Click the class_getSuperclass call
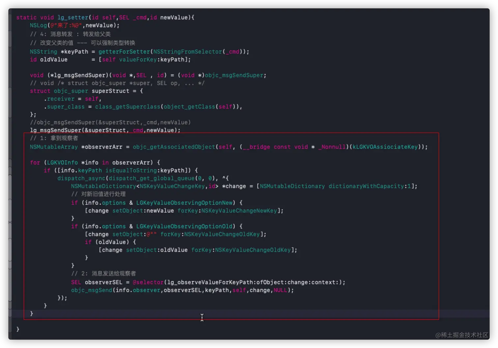498x348 pixels. (128, 107)
